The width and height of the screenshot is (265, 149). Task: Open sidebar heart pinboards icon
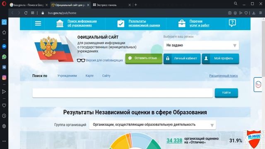point(4,106)
